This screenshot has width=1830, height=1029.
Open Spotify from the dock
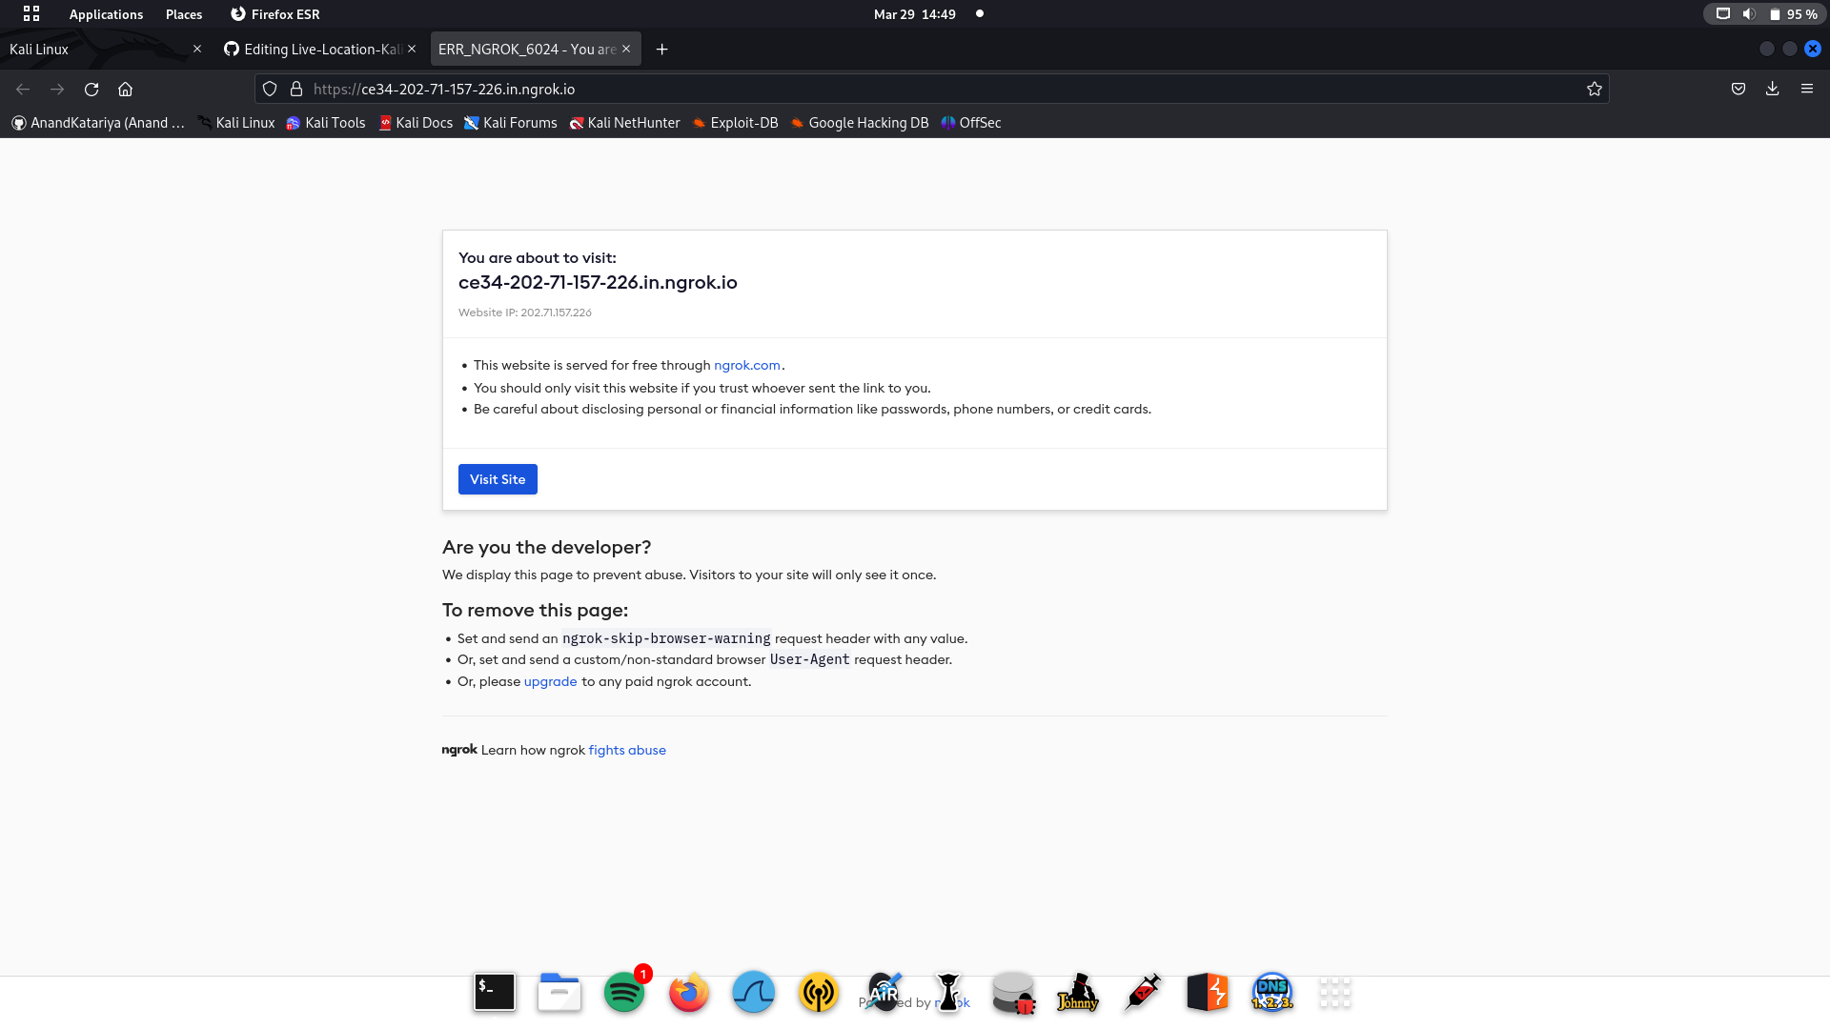coord(624,993)
